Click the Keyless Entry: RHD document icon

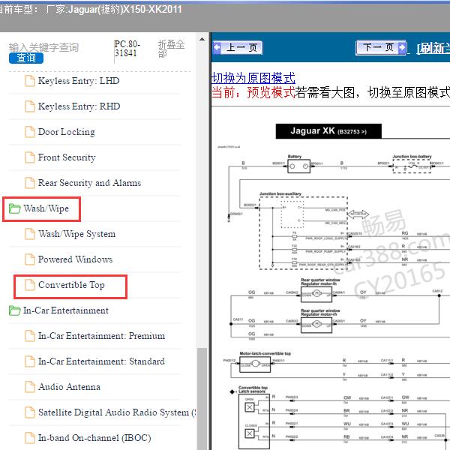(30, 106)
